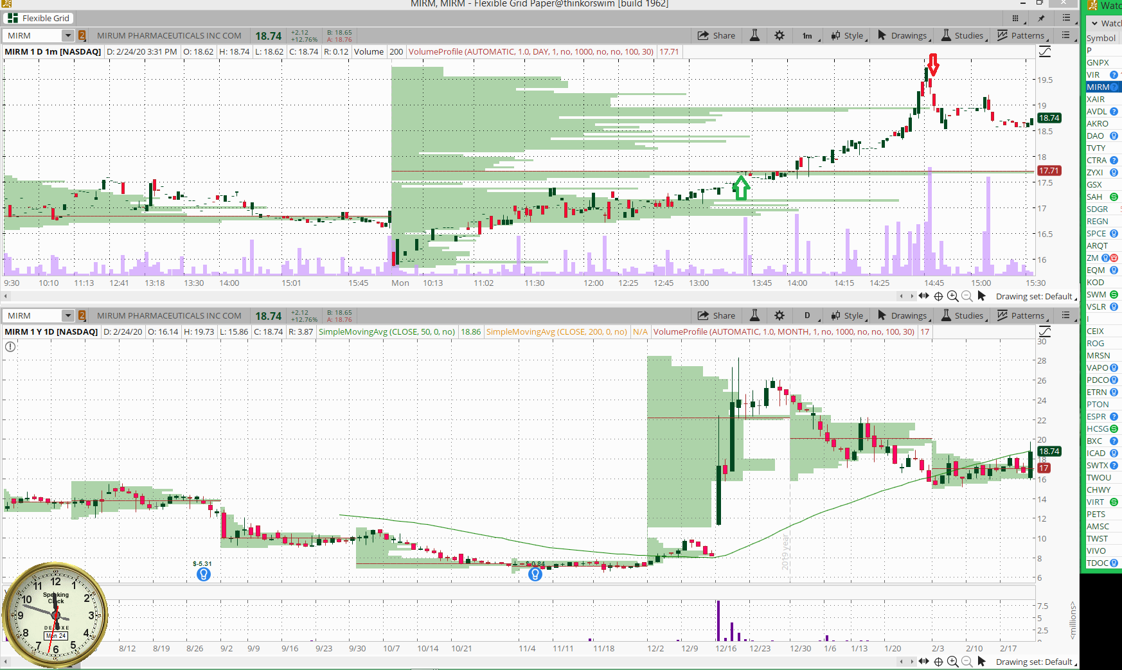Click the lower chart symbol field MIRM
This screenshot has width=1122, height=670.
(x=32, y=316)
